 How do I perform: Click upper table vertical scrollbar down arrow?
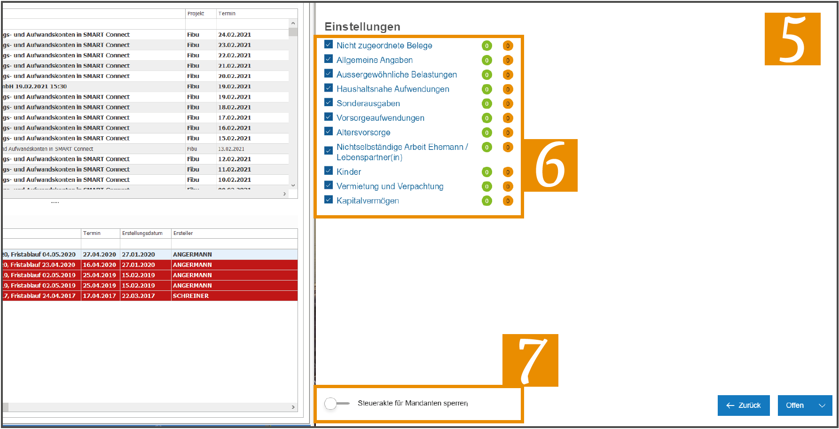293,186
